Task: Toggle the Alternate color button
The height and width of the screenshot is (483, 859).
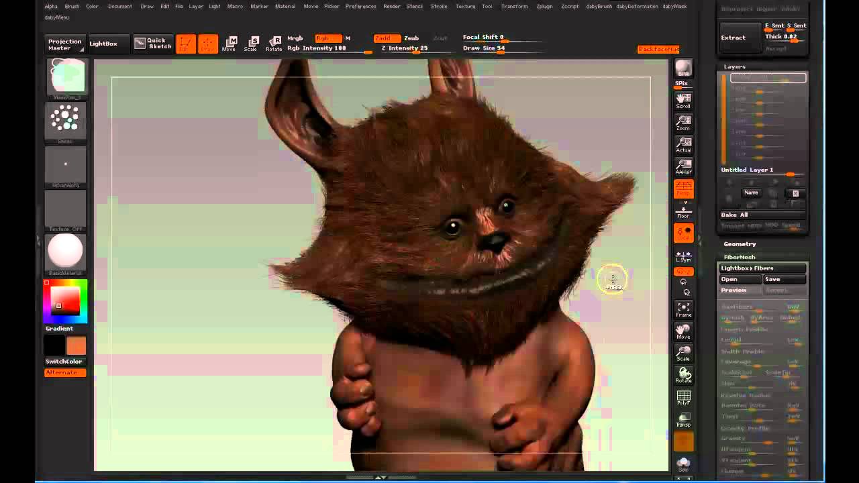Action: (65, 372)
